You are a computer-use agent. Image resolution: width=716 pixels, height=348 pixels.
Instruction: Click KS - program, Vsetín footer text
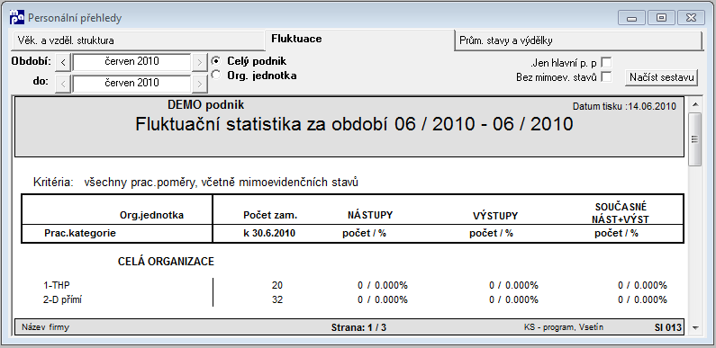click(564, 327)
